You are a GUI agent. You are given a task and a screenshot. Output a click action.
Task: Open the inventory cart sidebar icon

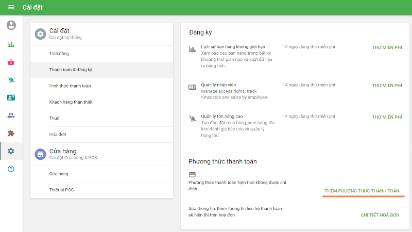[11, 80]
